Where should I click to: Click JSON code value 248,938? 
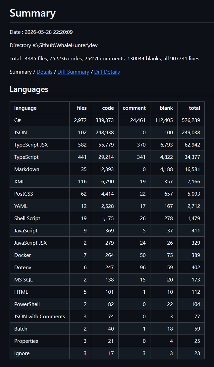point(105,133)
